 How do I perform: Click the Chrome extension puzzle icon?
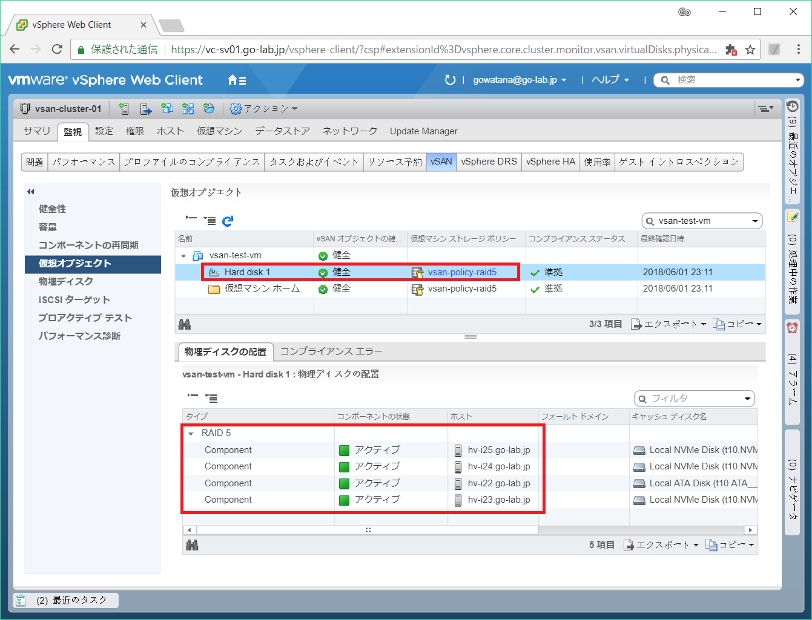click(x=731, y=50)
